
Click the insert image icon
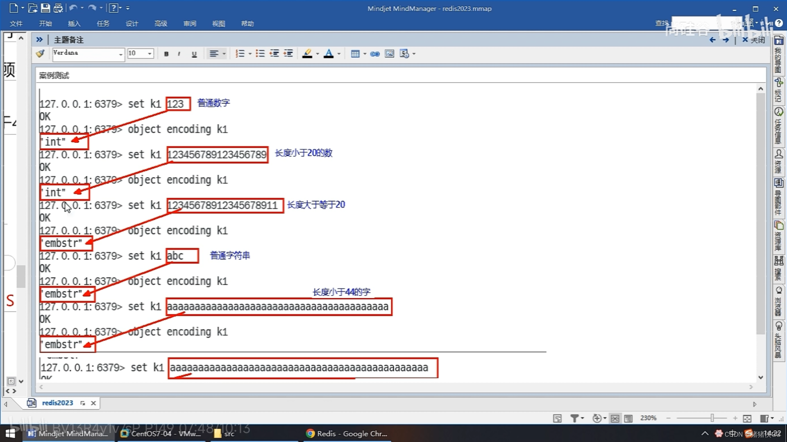click(389, 54)
